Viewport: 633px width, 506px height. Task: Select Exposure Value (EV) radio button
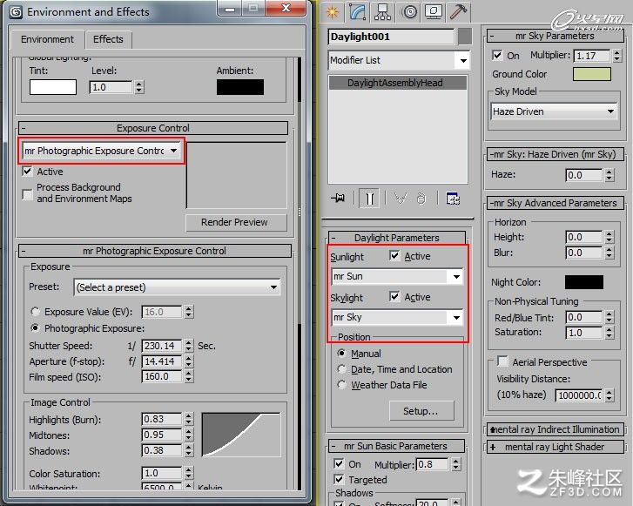35,312
